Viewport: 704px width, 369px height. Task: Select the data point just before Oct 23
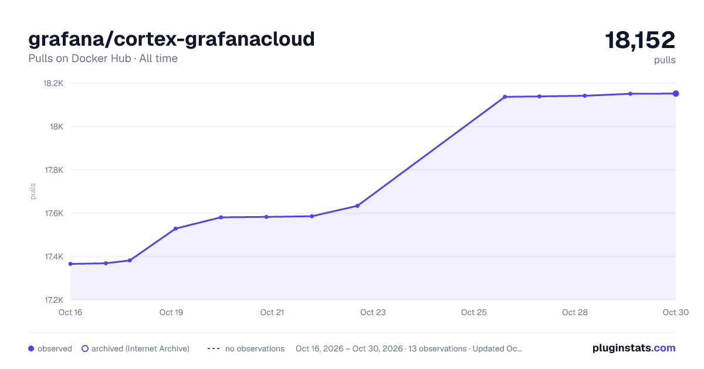click(x=357, y=206)
